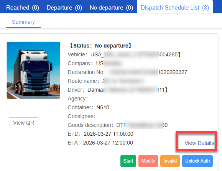
Task: Click the green Start button
Action: pos(128,161)
